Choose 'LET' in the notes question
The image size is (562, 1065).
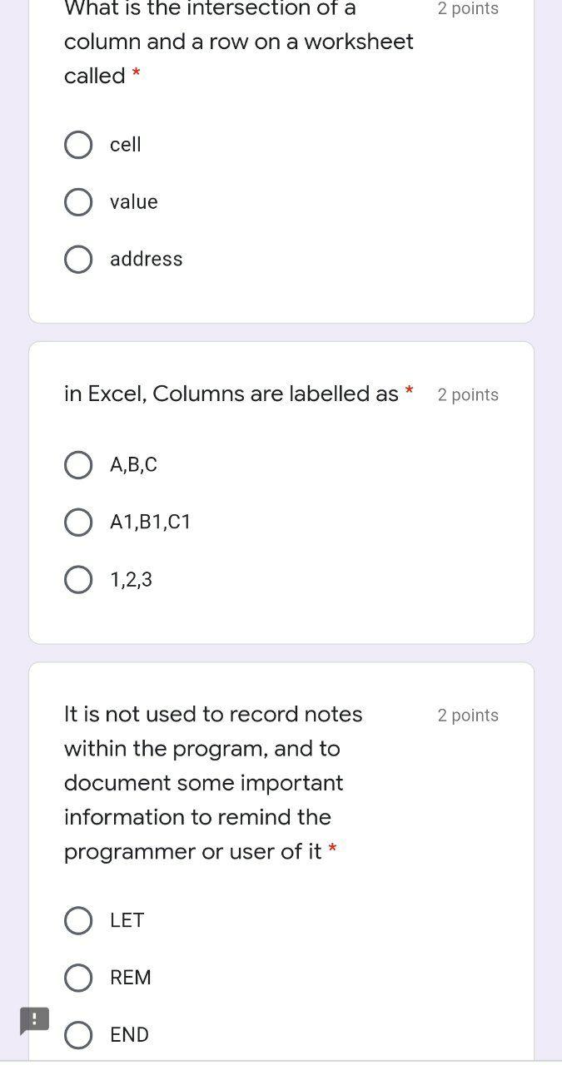pyautogui.click(x=78, y=921)
